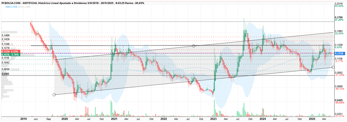This screenshot has width=347, height=122.
Task: Click the SMA (100) indicator label
Action: pos(11,6)
